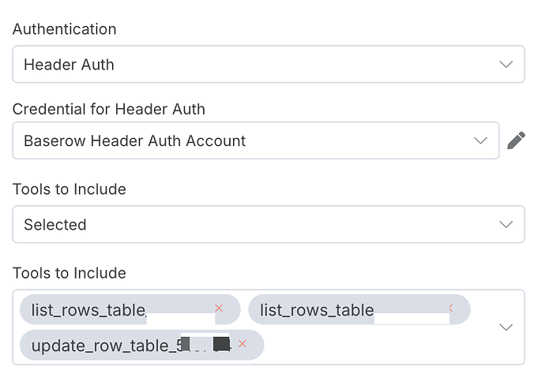Click the redacted table number in update_row_table tag

coord(205,344)
